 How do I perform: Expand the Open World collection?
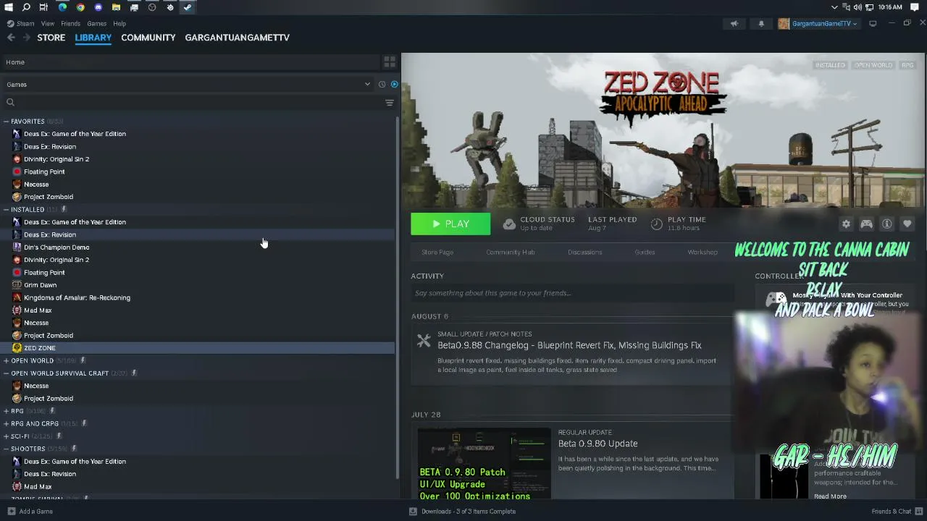tap(6, 360)
